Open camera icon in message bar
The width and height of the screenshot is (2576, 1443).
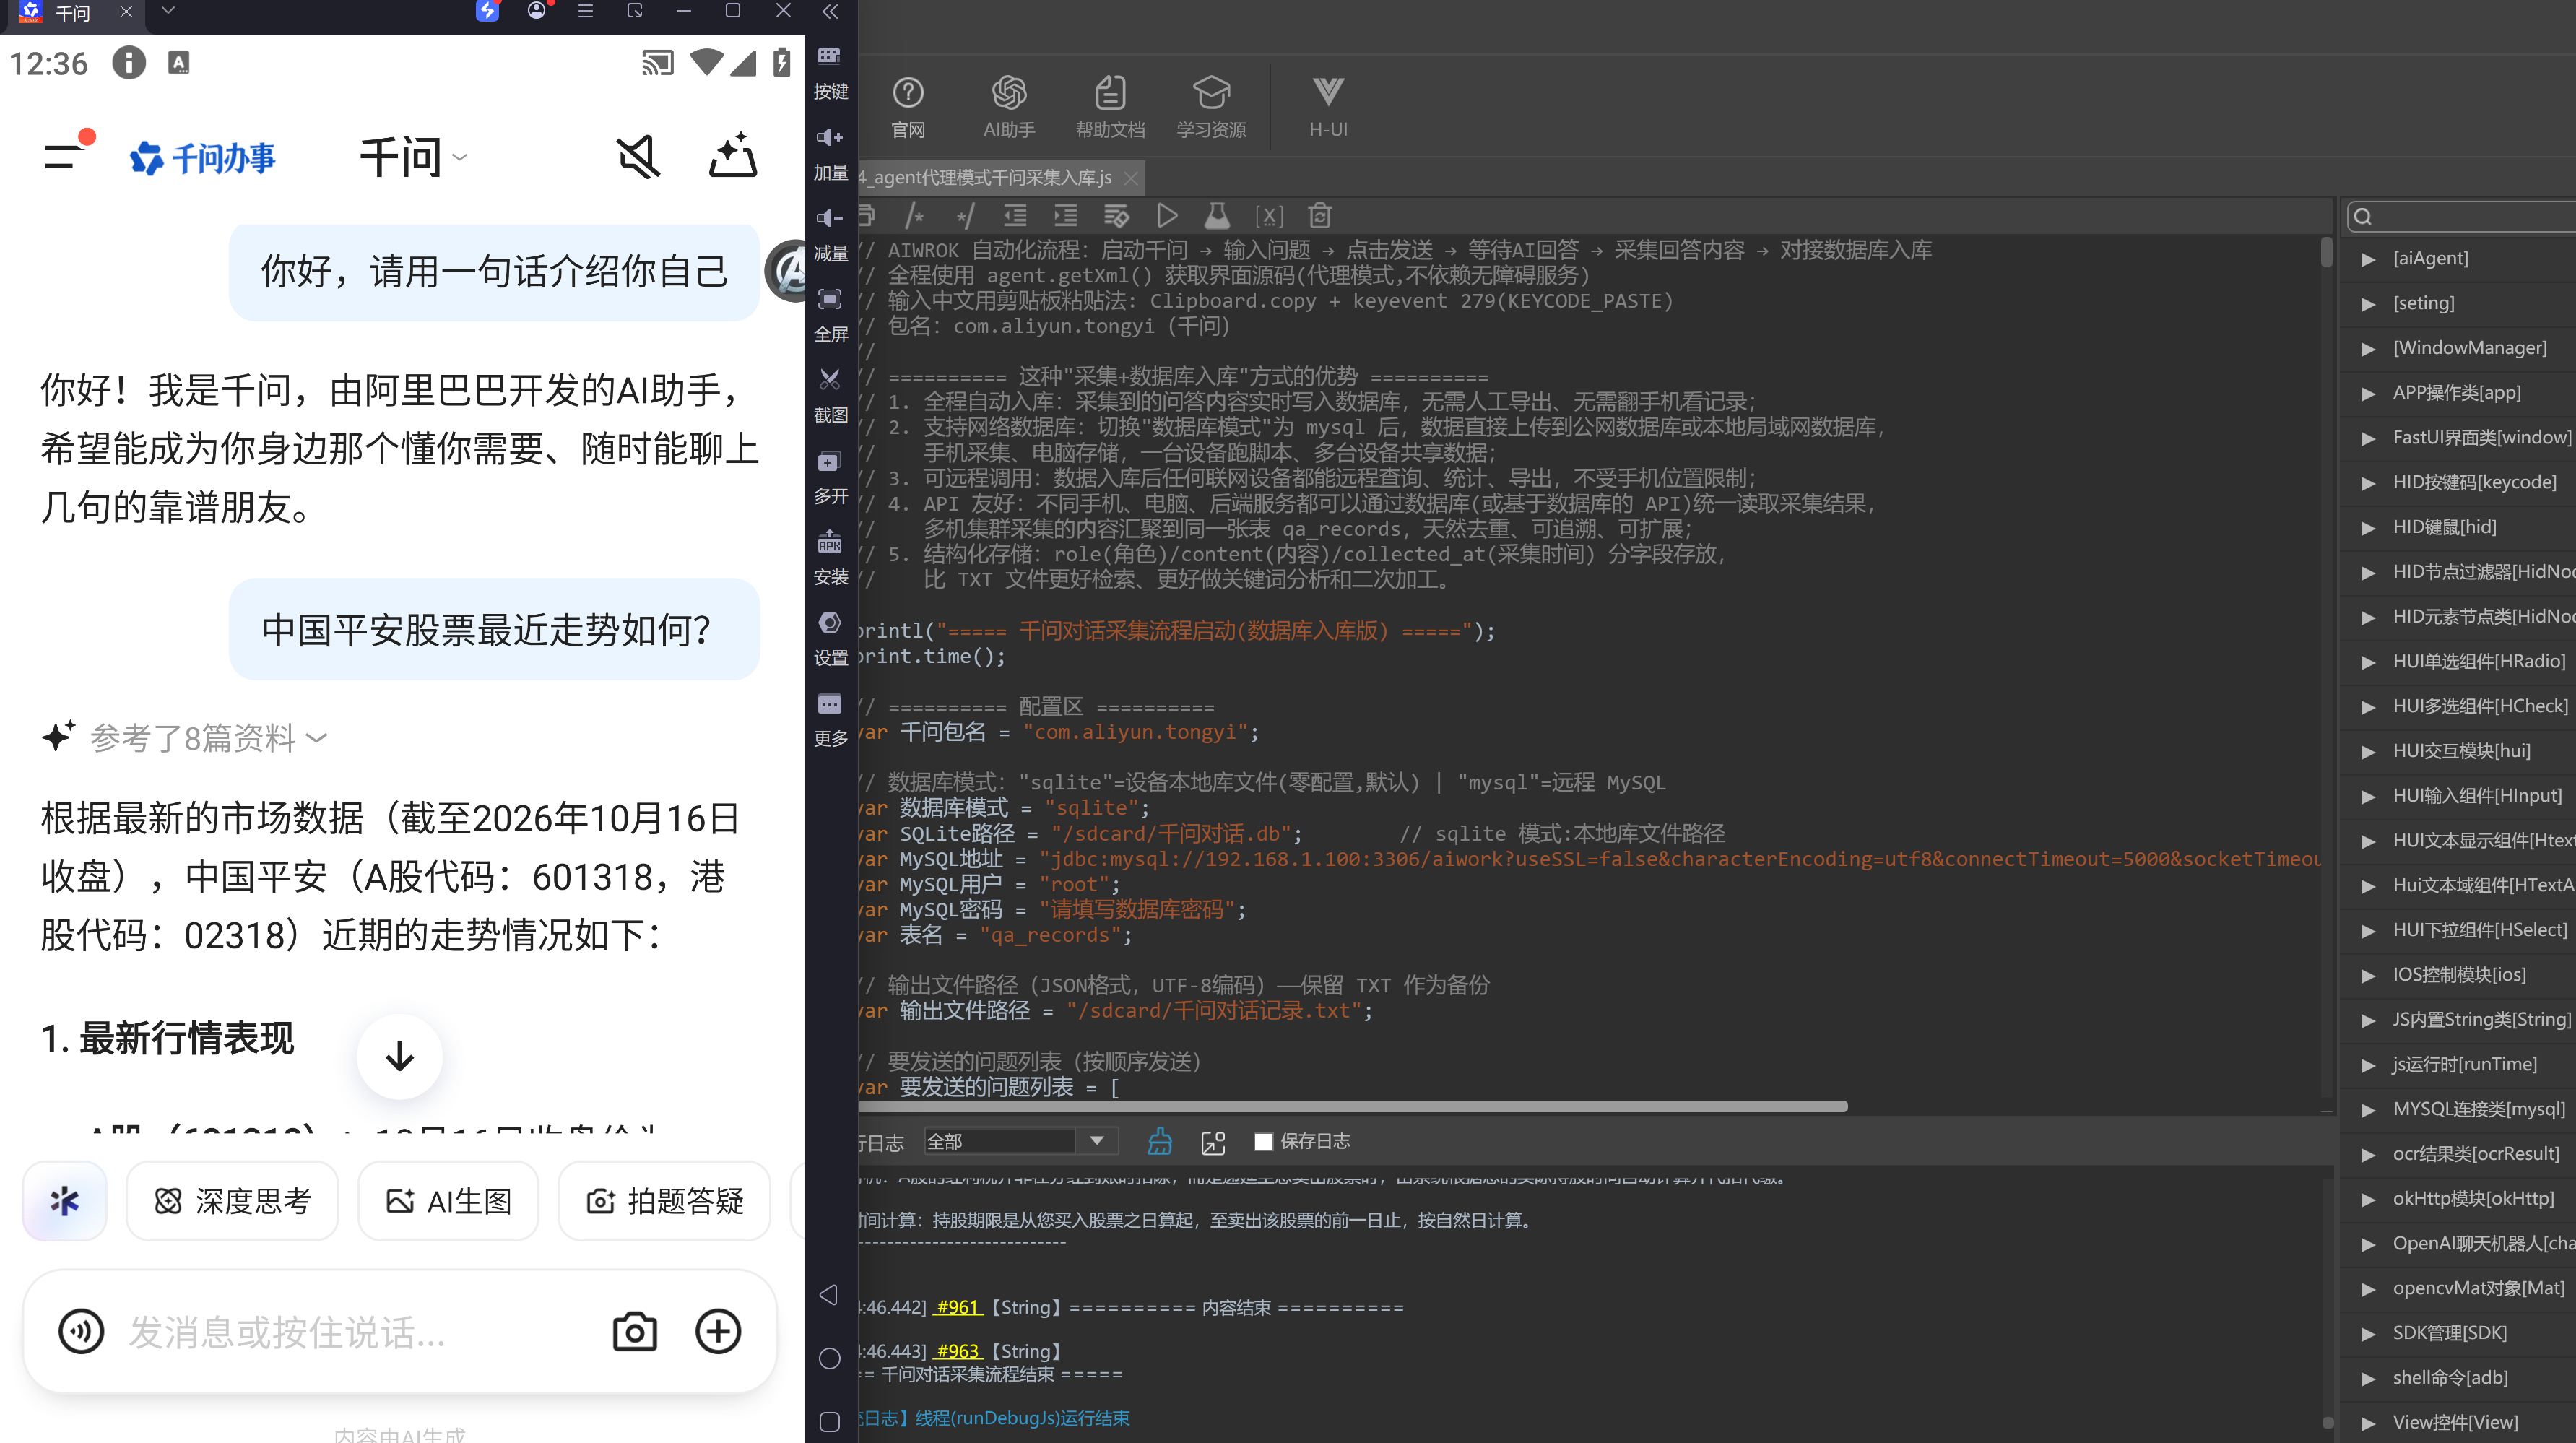pos(635,1331)
